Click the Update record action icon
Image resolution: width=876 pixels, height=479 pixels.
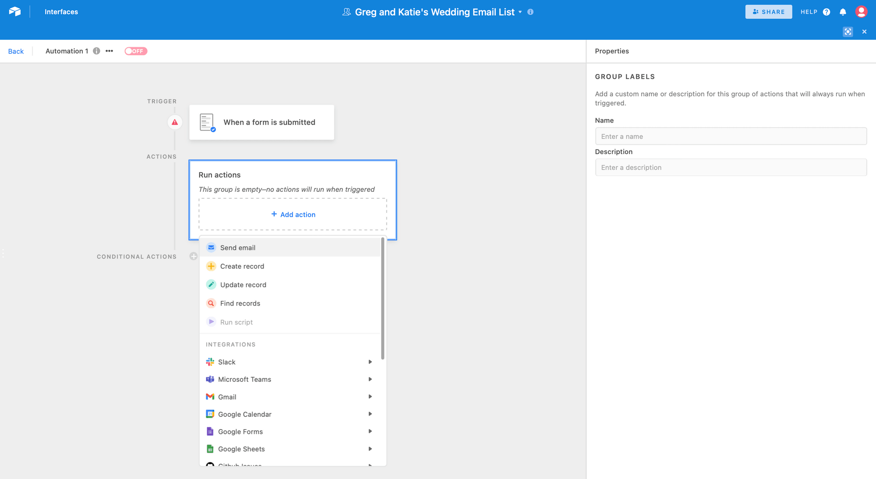tap(211, 284)
